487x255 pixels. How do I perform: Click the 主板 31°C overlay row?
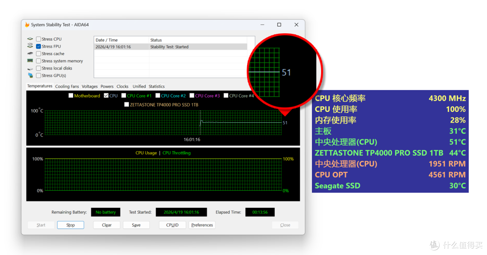[390, 131]
